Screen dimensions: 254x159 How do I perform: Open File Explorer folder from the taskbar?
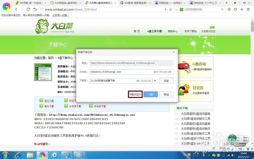[30, 155]
